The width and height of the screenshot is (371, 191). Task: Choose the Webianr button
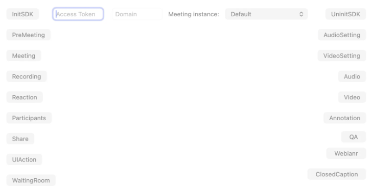[x=346, y=153]
